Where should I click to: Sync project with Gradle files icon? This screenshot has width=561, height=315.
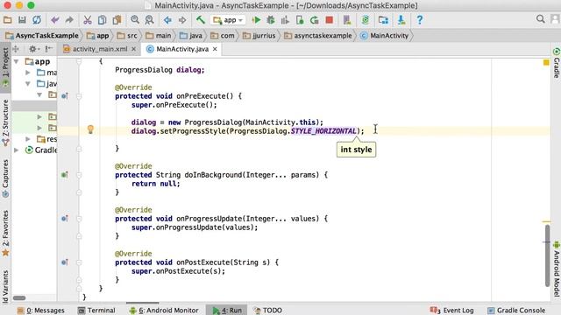[366, 20]
